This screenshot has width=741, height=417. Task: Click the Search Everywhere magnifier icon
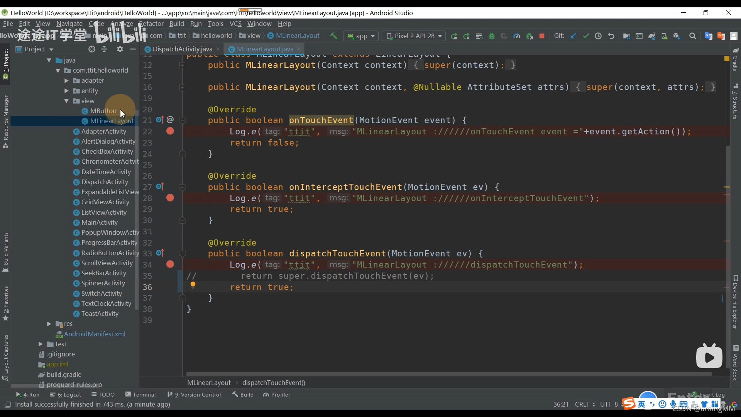[693, 36]
